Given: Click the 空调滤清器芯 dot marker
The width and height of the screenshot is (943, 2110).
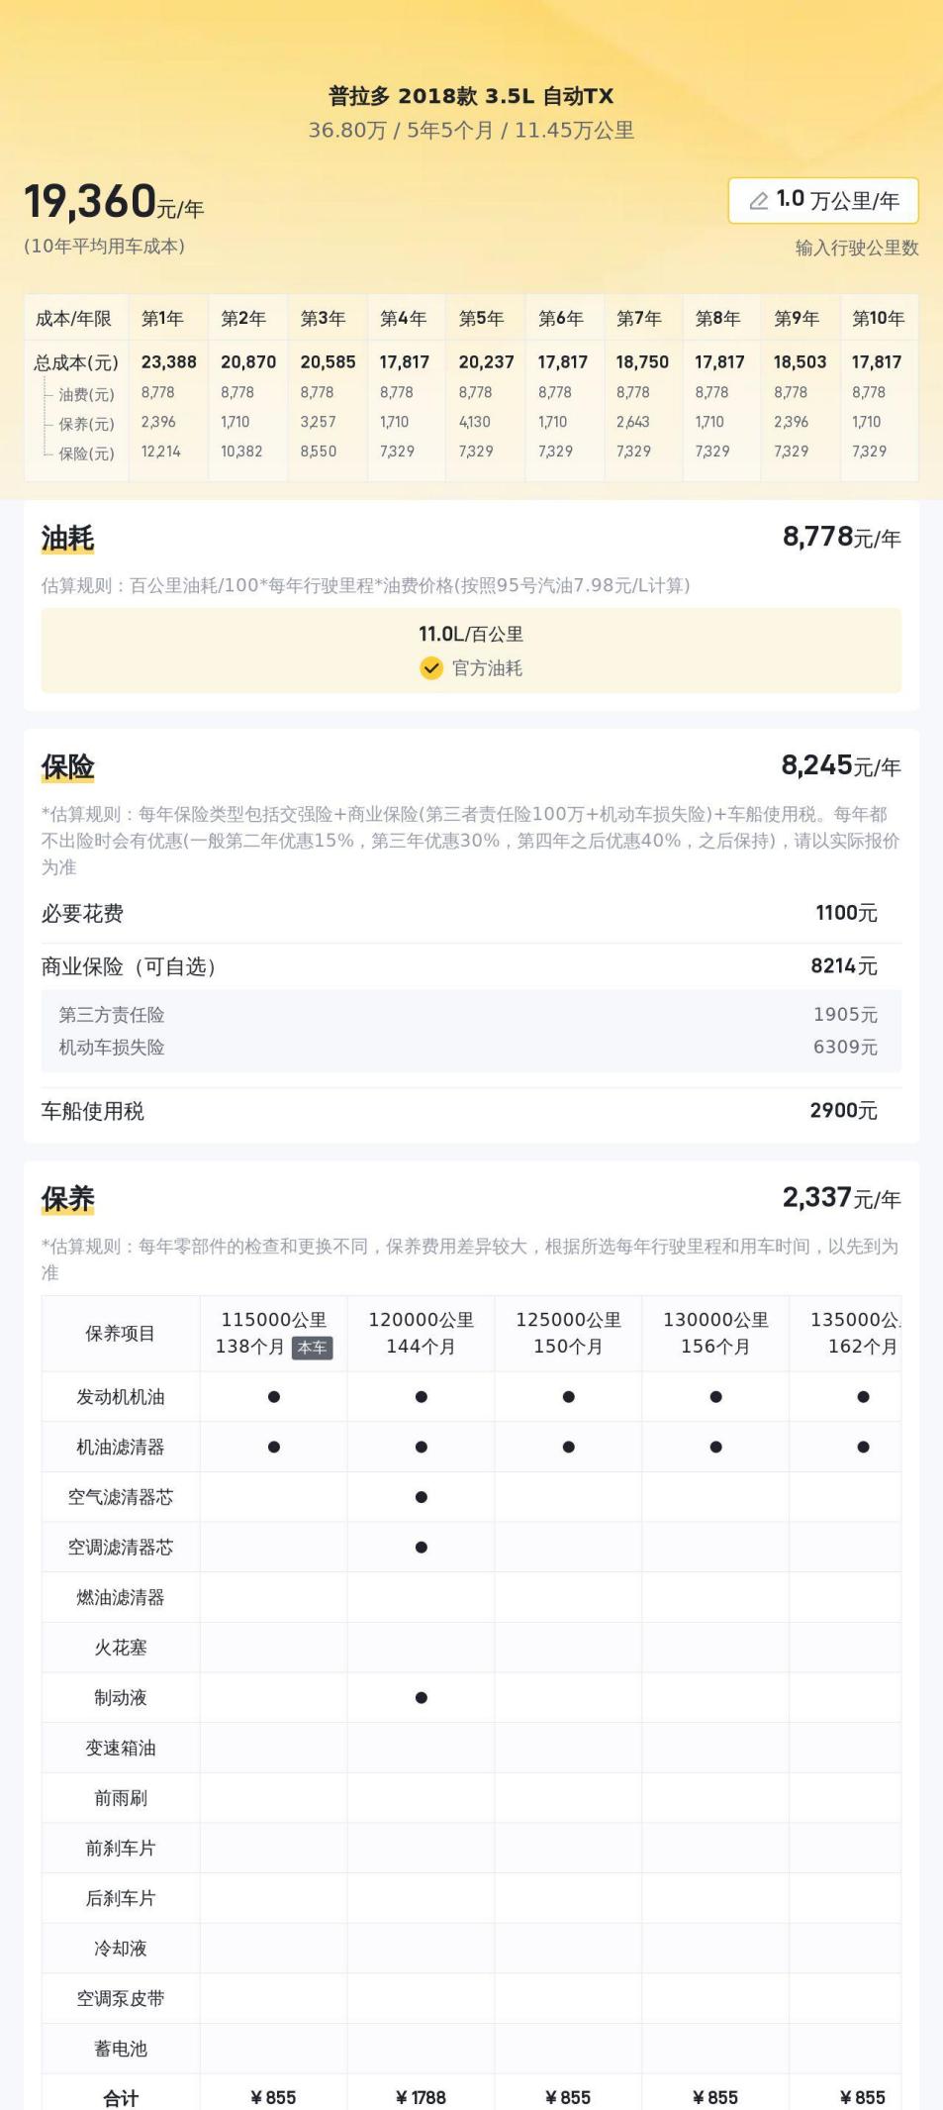Looking at the screenshot, I should 422,1548.
